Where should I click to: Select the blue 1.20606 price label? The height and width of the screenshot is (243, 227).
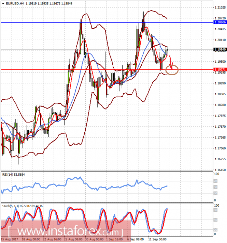(x=220, y=22)
